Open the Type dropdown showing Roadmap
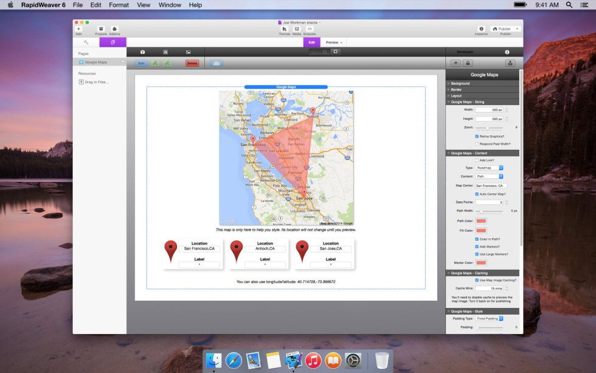 (x=489, y=168)
